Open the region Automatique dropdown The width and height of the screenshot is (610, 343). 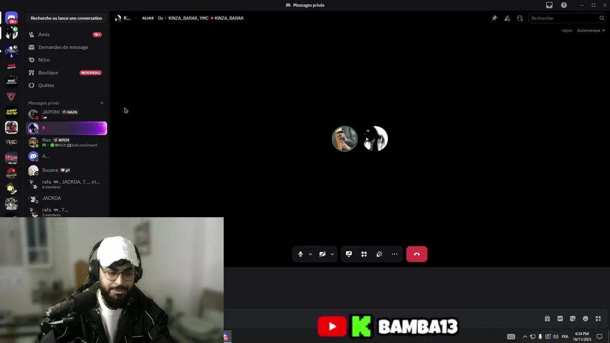coord(591,30)
